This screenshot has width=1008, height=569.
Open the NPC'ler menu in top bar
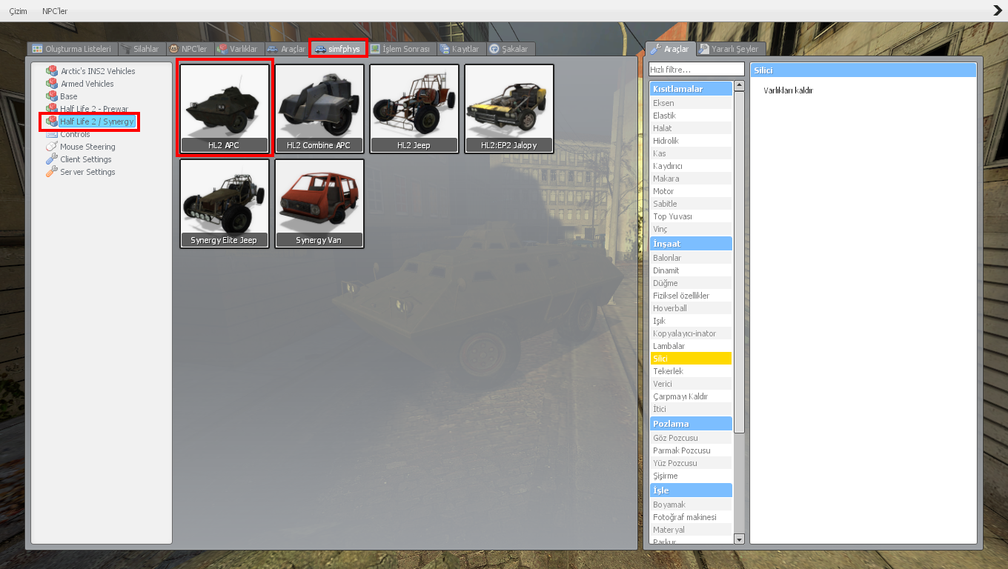click(55, 11)
